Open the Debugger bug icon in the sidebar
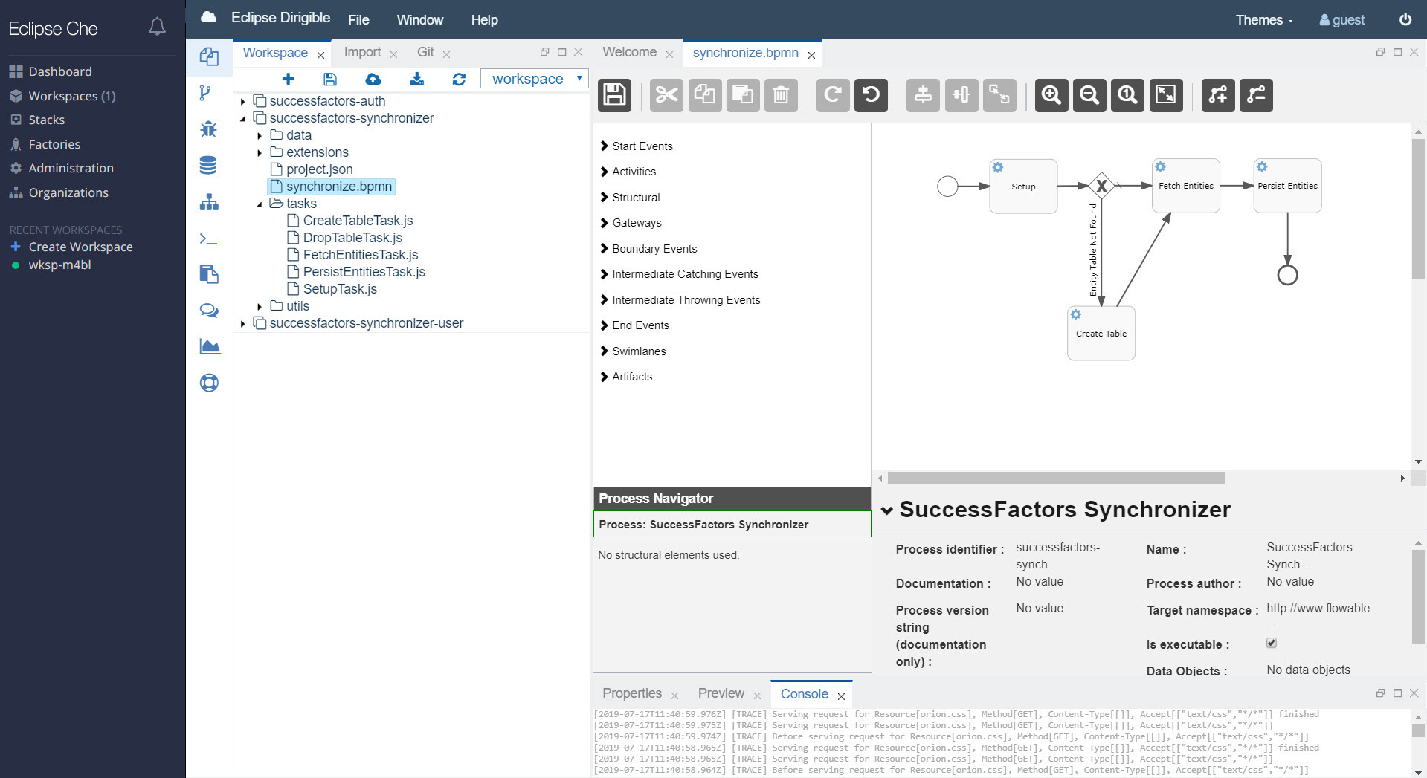The width and height of the screenshot is (1427, 778). 208,129
